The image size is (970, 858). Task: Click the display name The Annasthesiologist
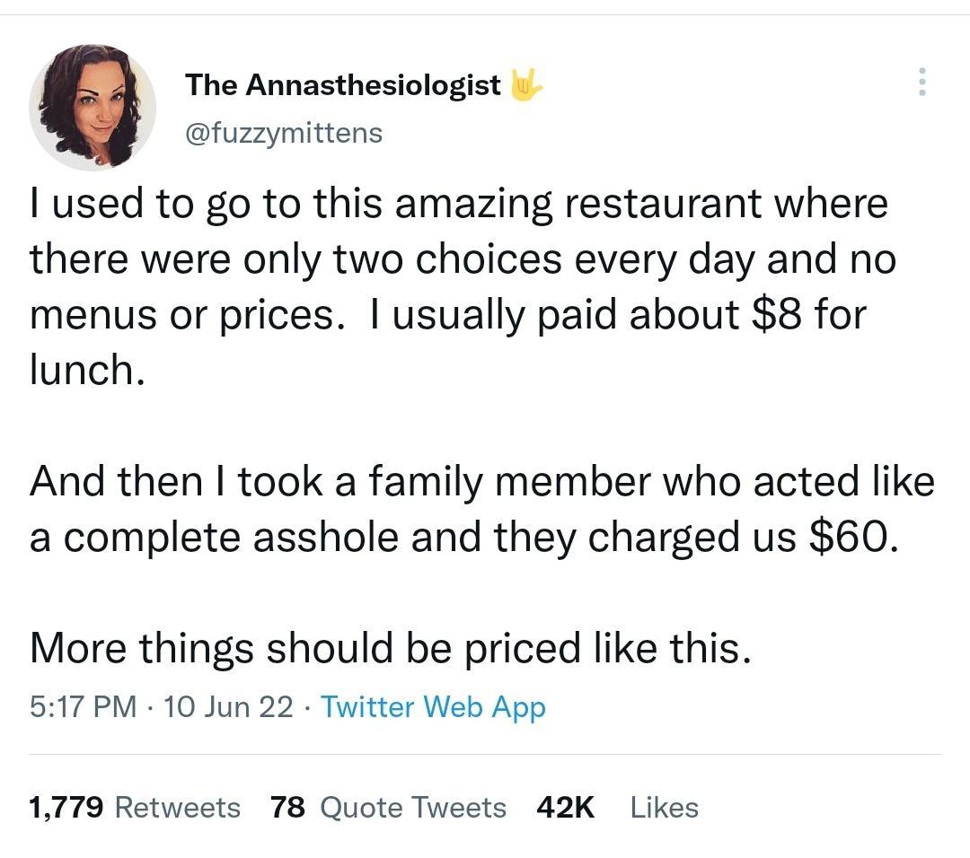342,83
